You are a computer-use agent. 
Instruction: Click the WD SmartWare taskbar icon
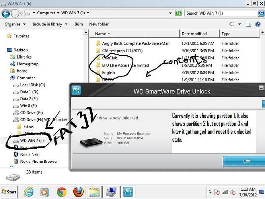[x=128, y=192]
